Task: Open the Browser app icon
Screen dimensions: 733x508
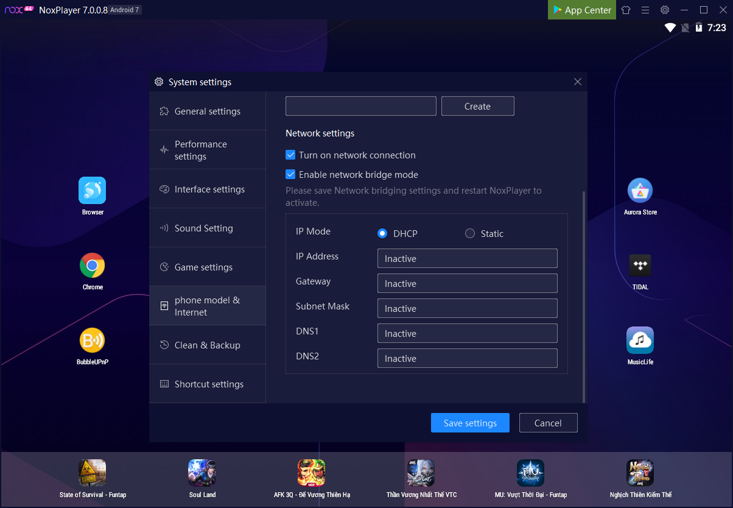Action: pyautogui.click(x=92, y=191)
